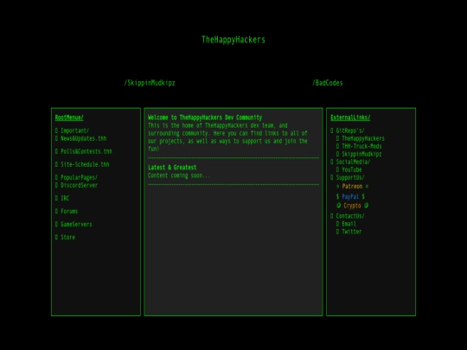Viewport: 467px width, 350px height.
Task: Open the Email contact link
Action: [349, 224]
